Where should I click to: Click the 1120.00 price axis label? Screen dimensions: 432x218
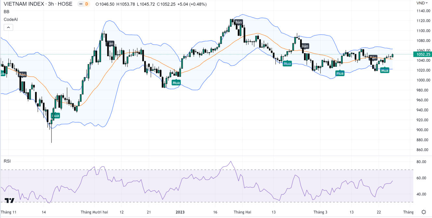[423, 21]
